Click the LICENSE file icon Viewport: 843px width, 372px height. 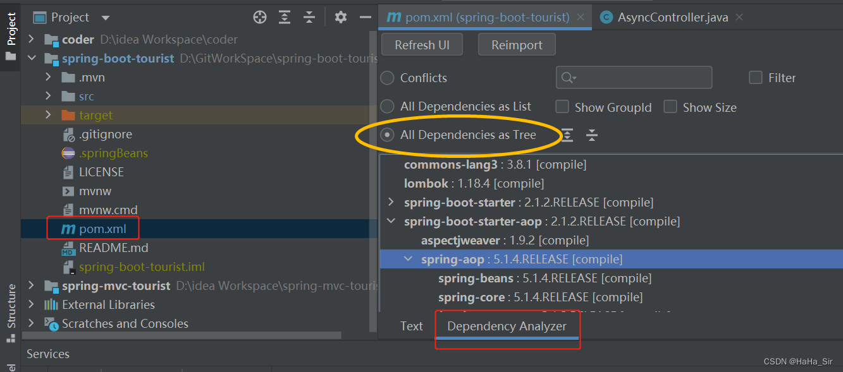[x=68, y=172]
